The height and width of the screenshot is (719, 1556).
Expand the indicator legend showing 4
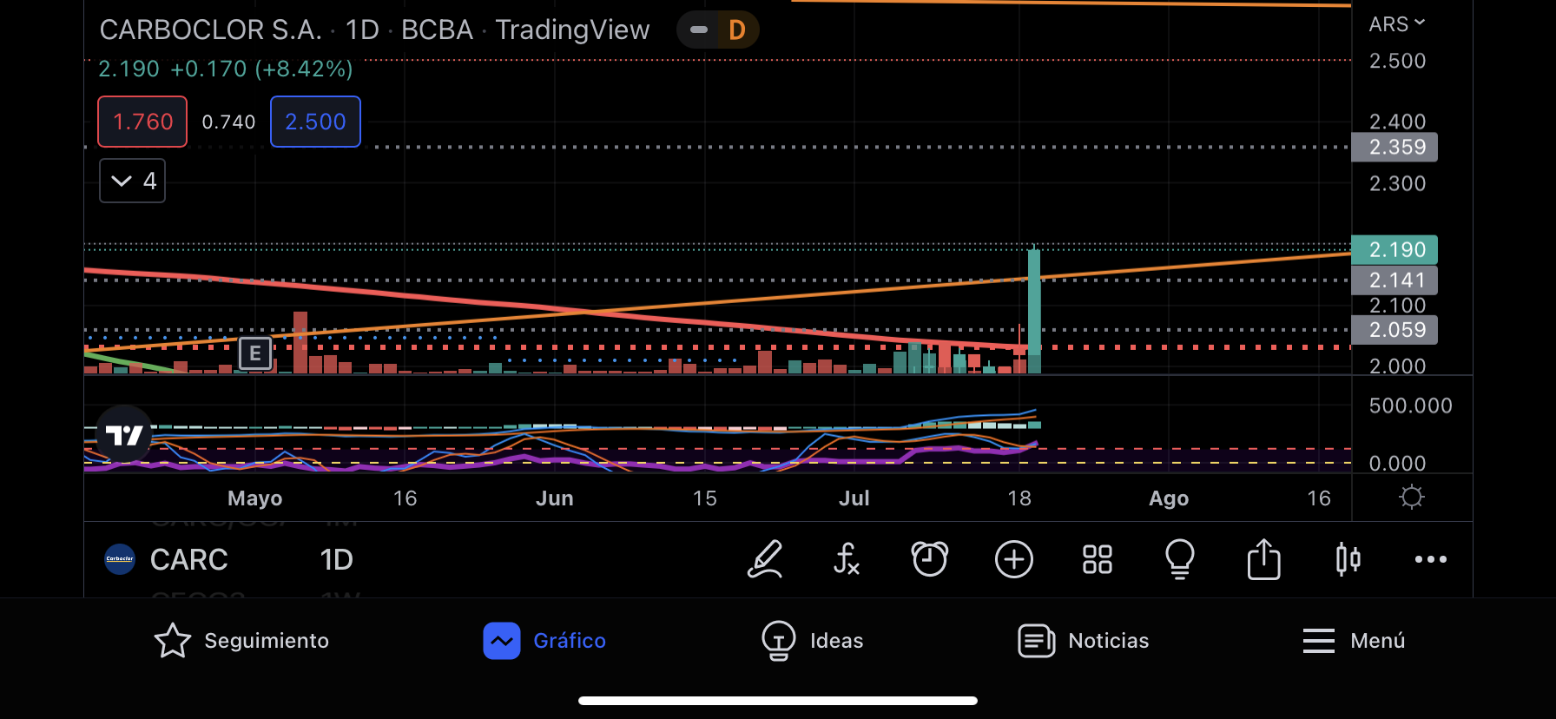pos(133,181)
